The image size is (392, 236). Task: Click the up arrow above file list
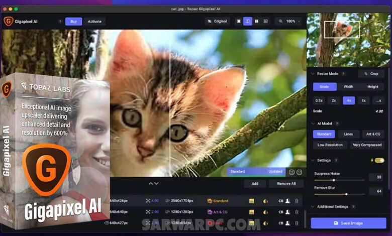150,184
